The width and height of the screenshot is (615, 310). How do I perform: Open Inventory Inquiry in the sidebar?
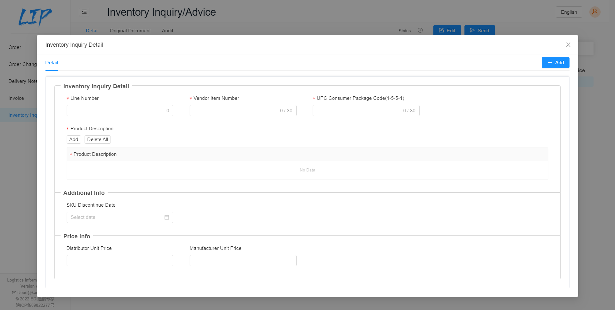point(19,115)
